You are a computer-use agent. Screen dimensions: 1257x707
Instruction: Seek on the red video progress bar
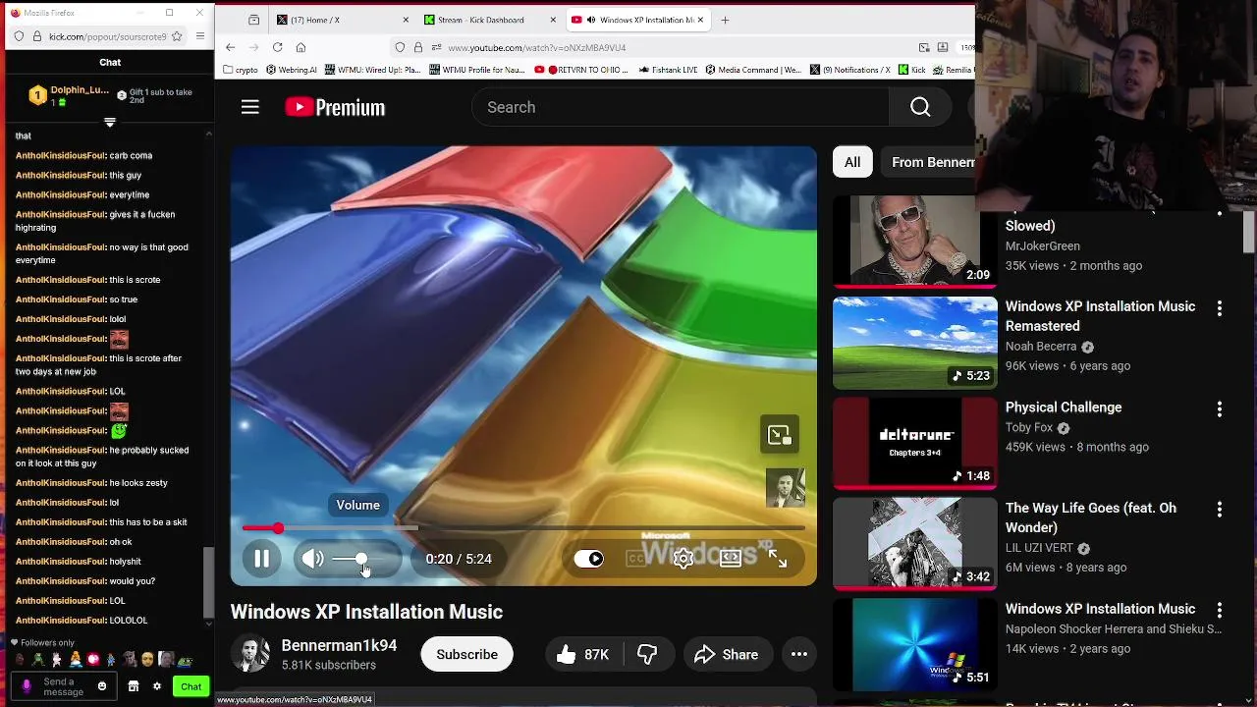[523, 528]
